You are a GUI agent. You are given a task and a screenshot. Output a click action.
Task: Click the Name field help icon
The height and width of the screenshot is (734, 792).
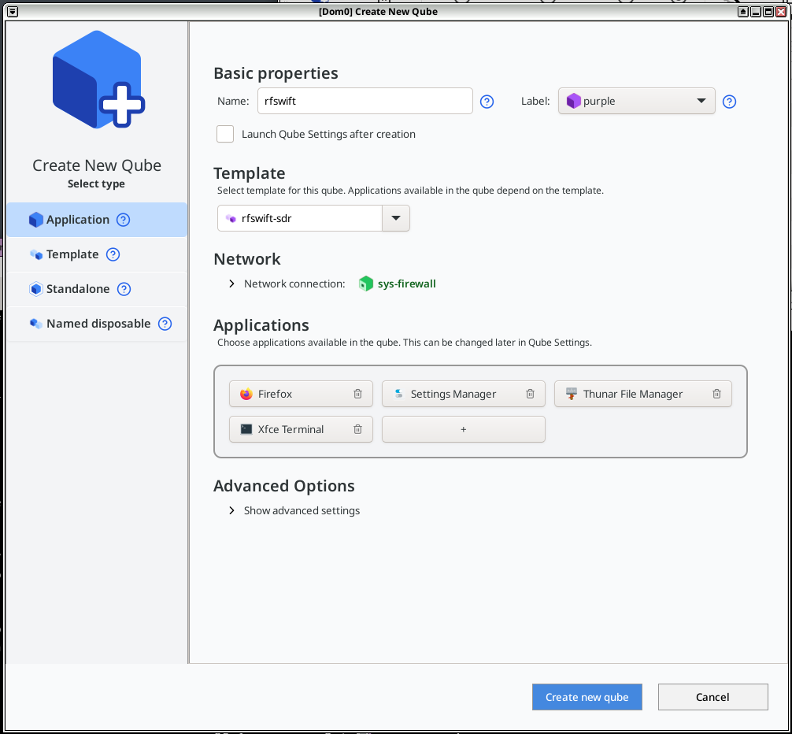(487, 102)
